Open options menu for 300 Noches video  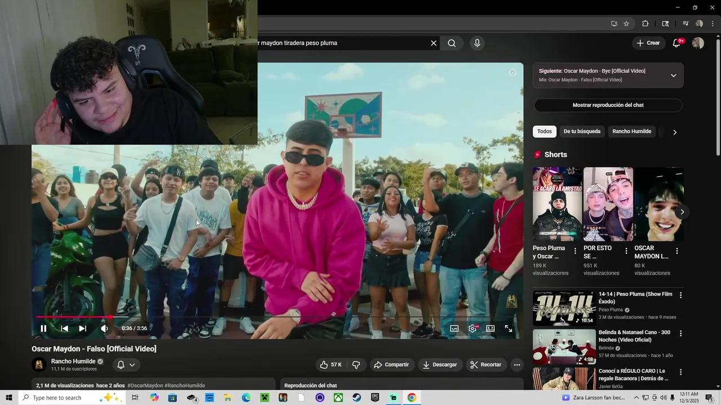pos(680,334)
